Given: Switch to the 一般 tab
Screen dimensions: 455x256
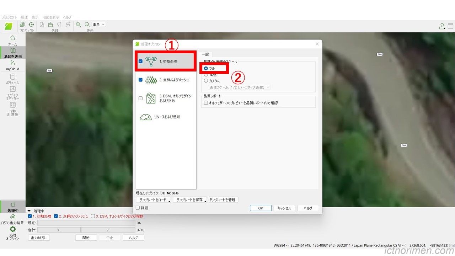Looking at the screenshot, I should pyautogui.click(x=205, y=54).
